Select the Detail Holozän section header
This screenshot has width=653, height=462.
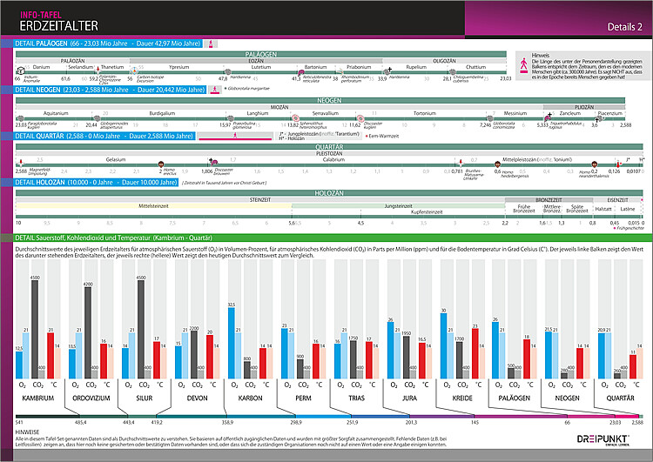point(96,183)
